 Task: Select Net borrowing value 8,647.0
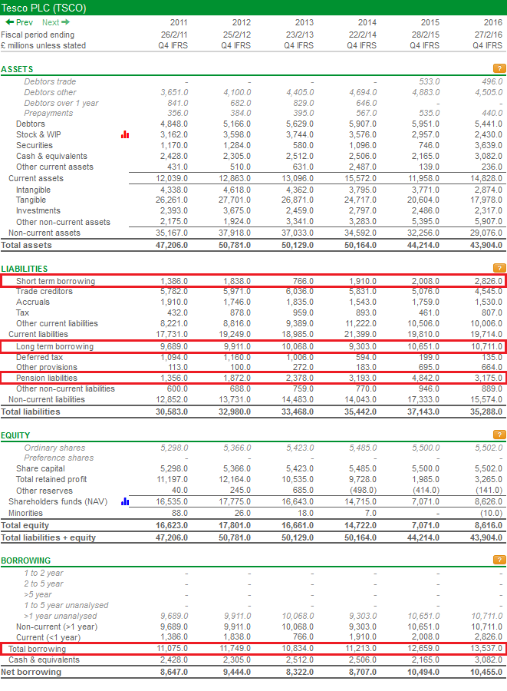[x=174, y=672]
